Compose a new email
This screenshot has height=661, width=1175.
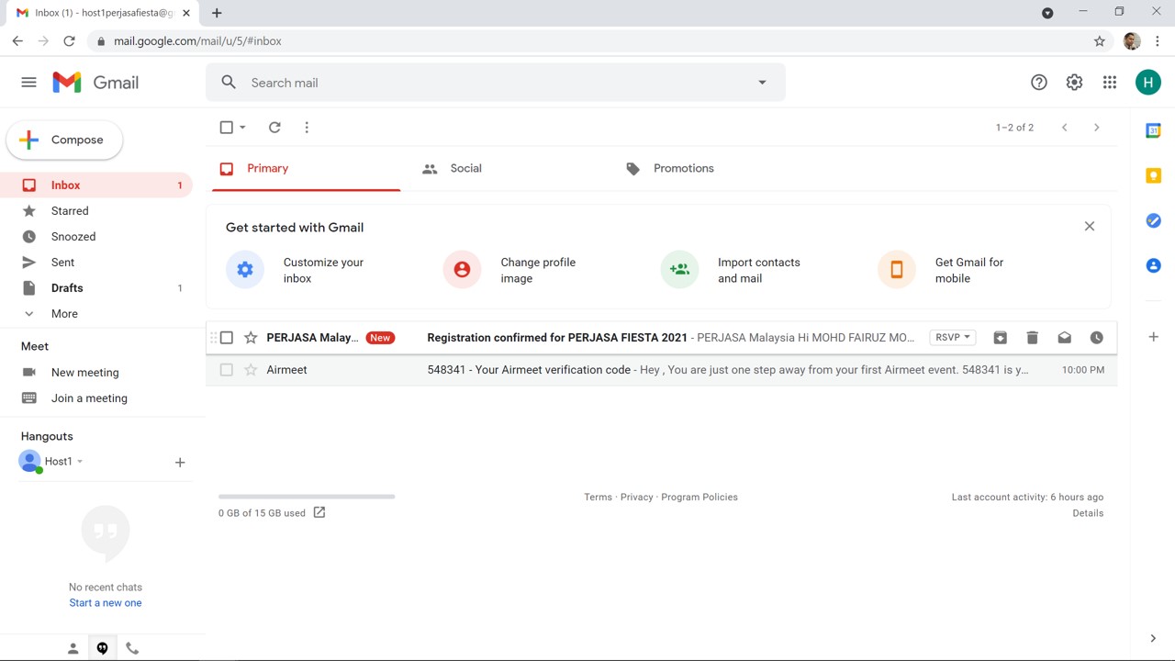(64, 140)
